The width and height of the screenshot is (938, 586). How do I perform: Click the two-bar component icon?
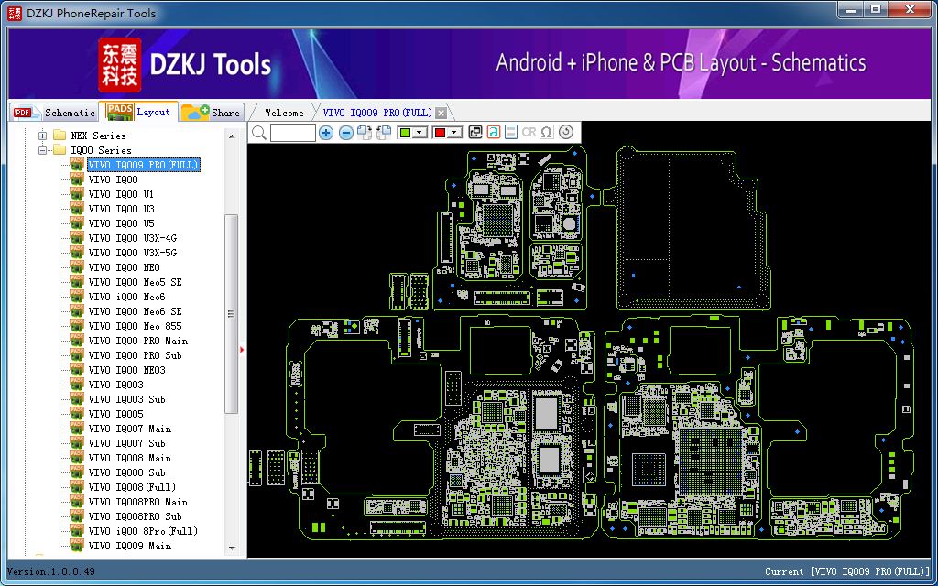coord(511,133)
